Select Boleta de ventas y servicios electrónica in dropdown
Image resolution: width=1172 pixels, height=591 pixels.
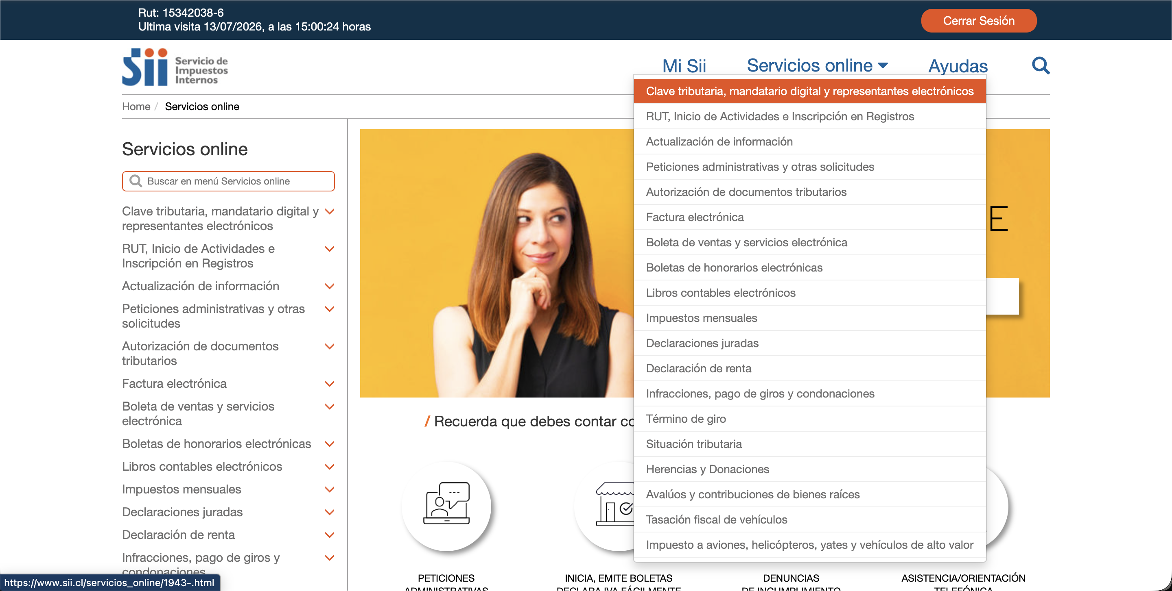[810, 242]
